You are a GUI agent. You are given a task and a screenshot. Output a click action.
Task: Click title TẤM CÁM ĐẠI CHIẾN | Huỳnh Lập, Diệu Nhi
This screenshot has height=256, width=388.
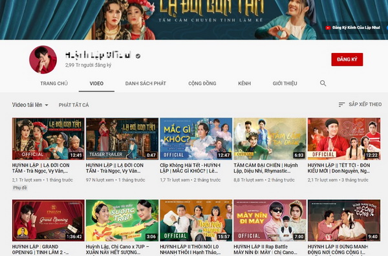tap(266, 168)
